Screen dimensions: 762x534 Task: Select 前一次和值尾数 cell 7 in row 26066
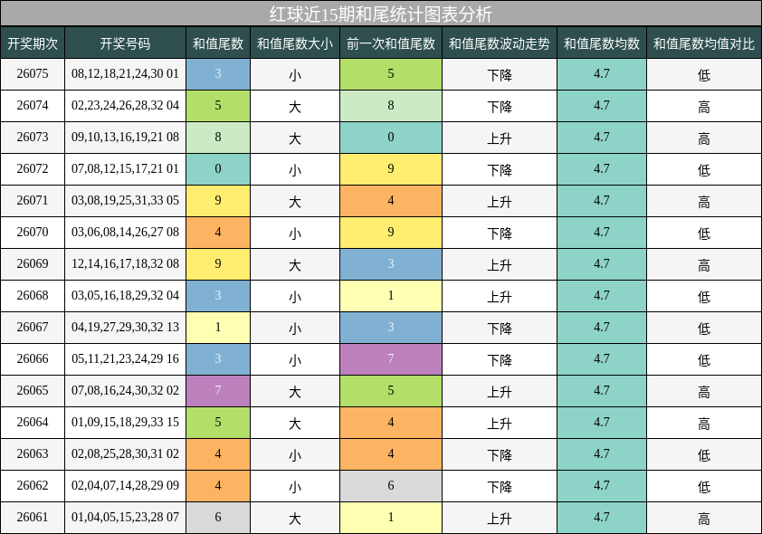tap(391, 358)
